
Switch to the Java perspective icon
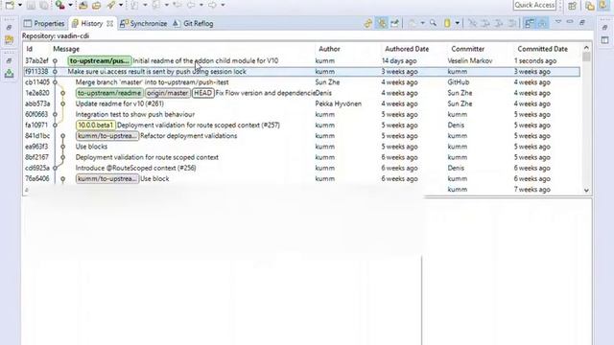(590, 6)
